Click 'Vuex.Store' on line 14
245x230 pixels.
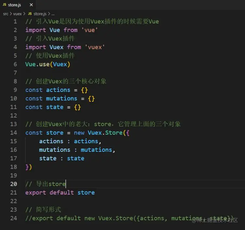point(105,133)
